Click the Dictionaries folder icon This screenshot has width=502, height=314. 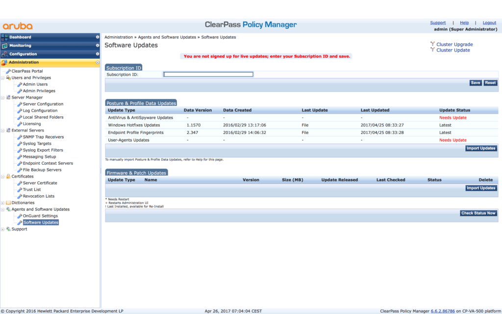[x=8, y=203]
